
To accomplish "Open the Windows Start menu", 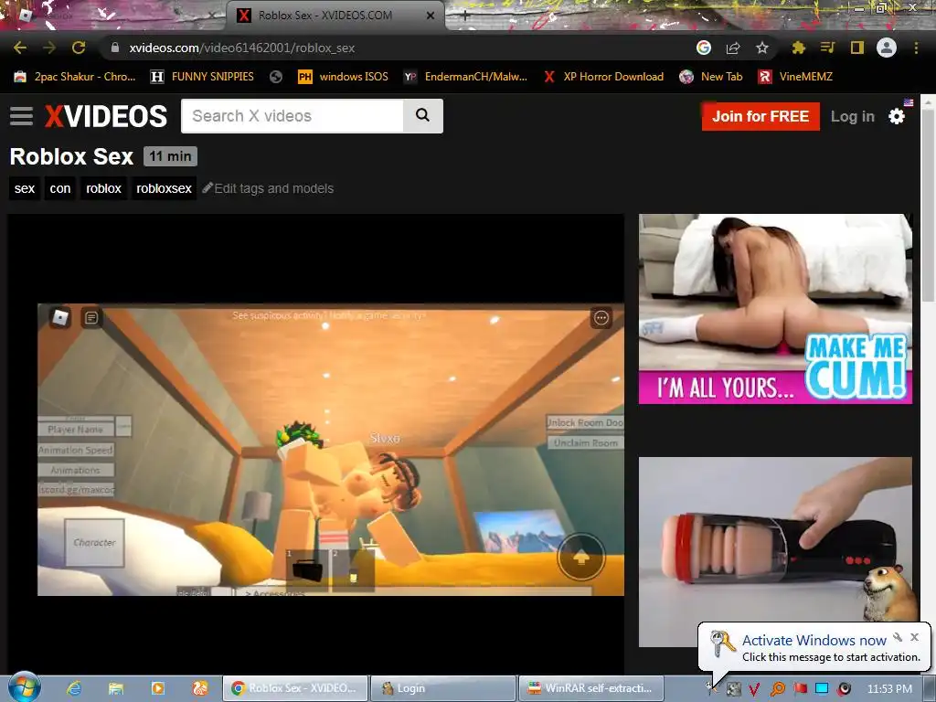I will click(23, 687).
